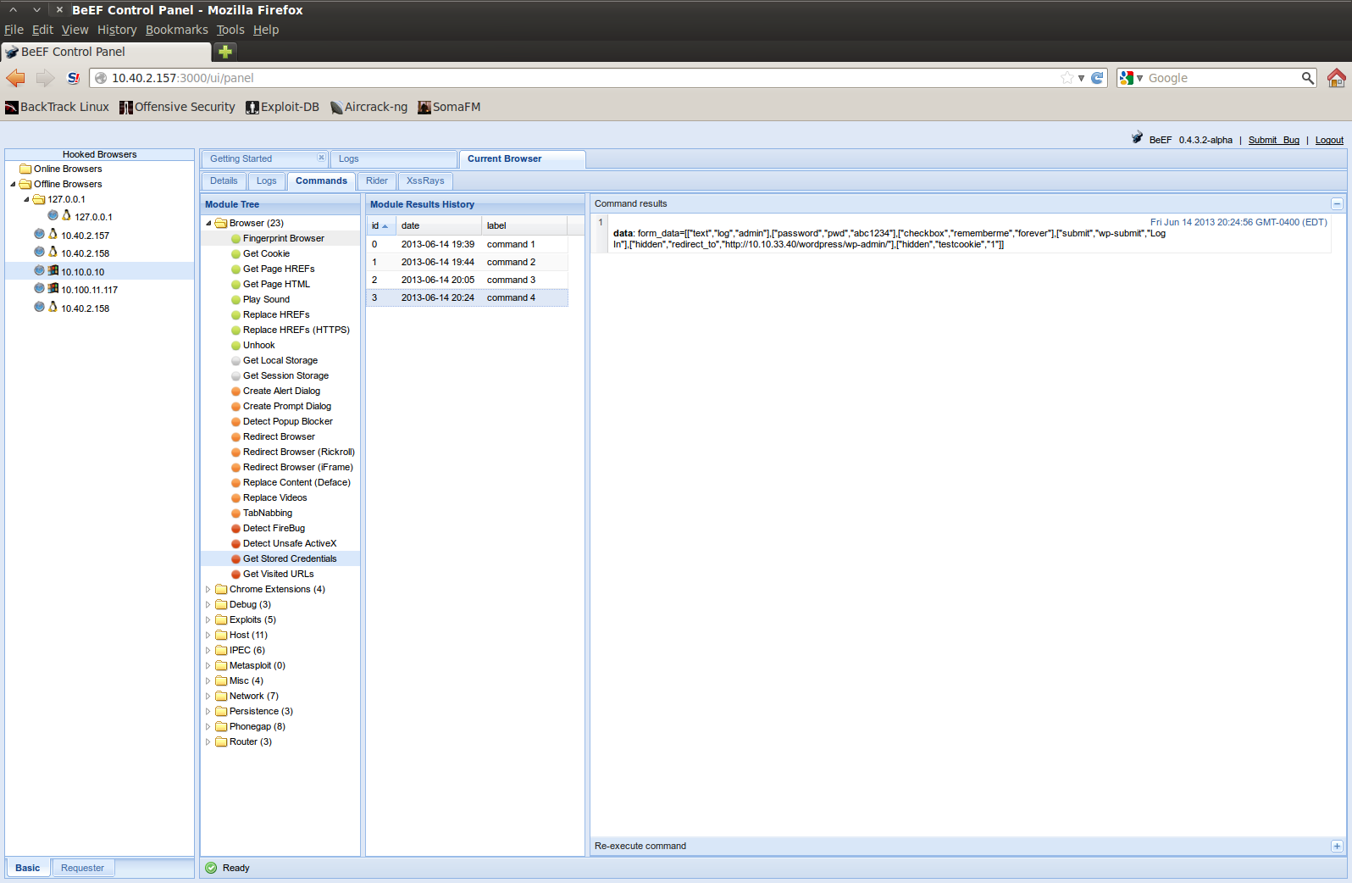Click the Get Stored Credentials red icon
Viewport: 1352px width, 883px height.
(236, 559)
